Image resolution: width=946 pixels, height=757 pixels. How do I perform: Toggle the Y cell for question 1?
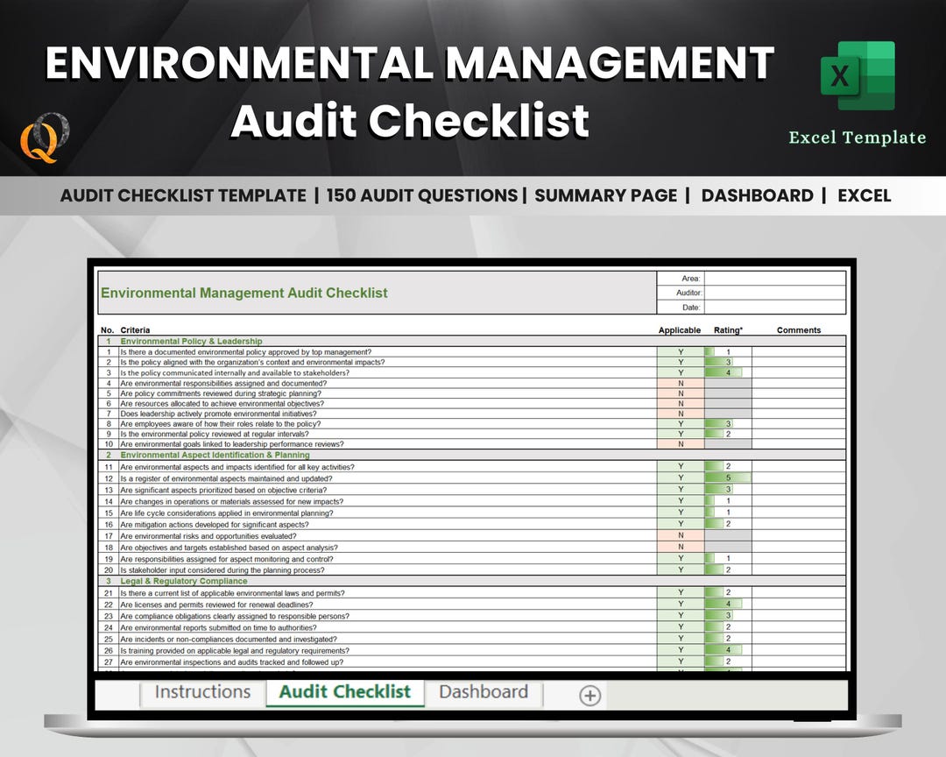coord(681,352)
